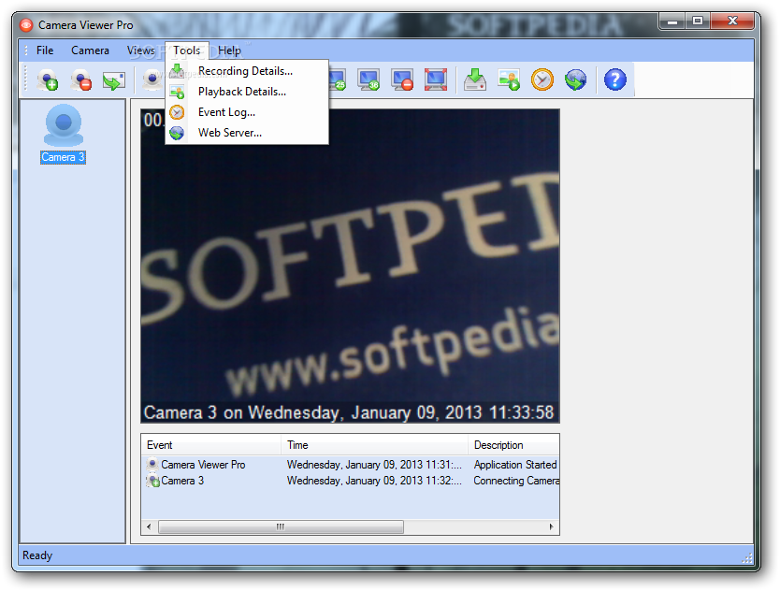Click the blue Help question mark icon
780x591 pixels.
coord(615,79)
